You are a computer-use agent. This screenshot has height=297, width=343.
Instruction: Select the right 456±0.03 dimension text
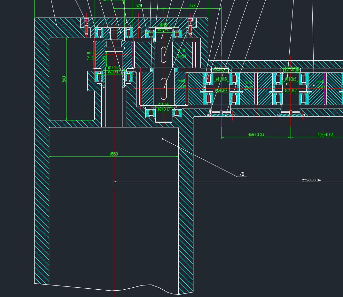pyautogui.click(x=325, y=135)
